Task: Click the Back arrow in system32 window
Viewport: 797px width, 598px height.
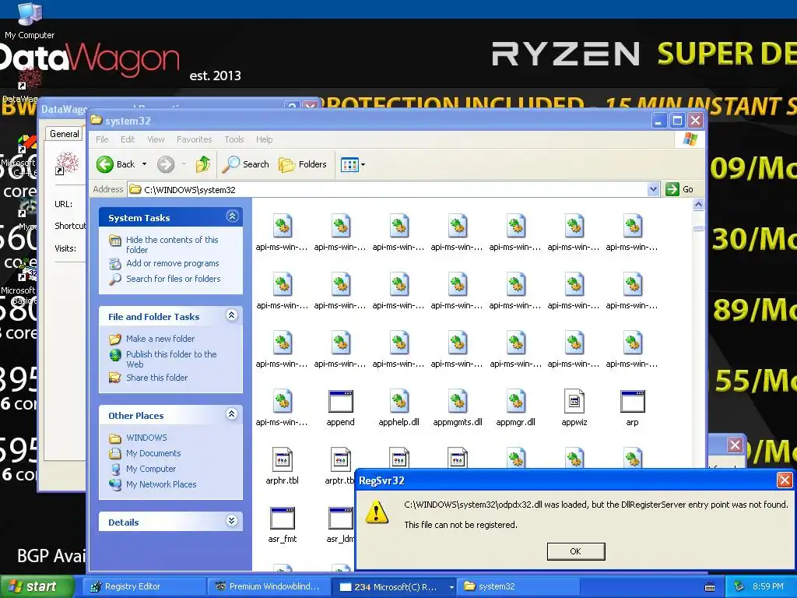Action: pos(105,164)
